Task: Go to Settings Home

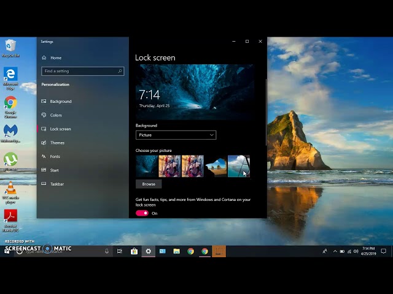Action: pos(52,58)
